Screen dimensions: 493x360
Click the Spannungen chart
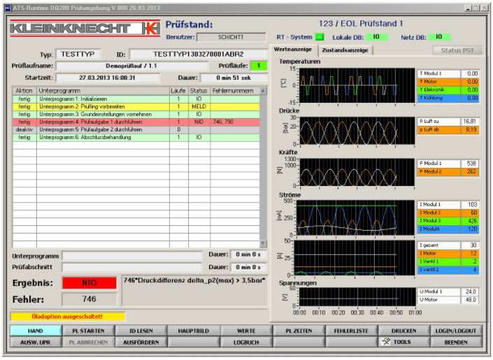pos(357,296)
